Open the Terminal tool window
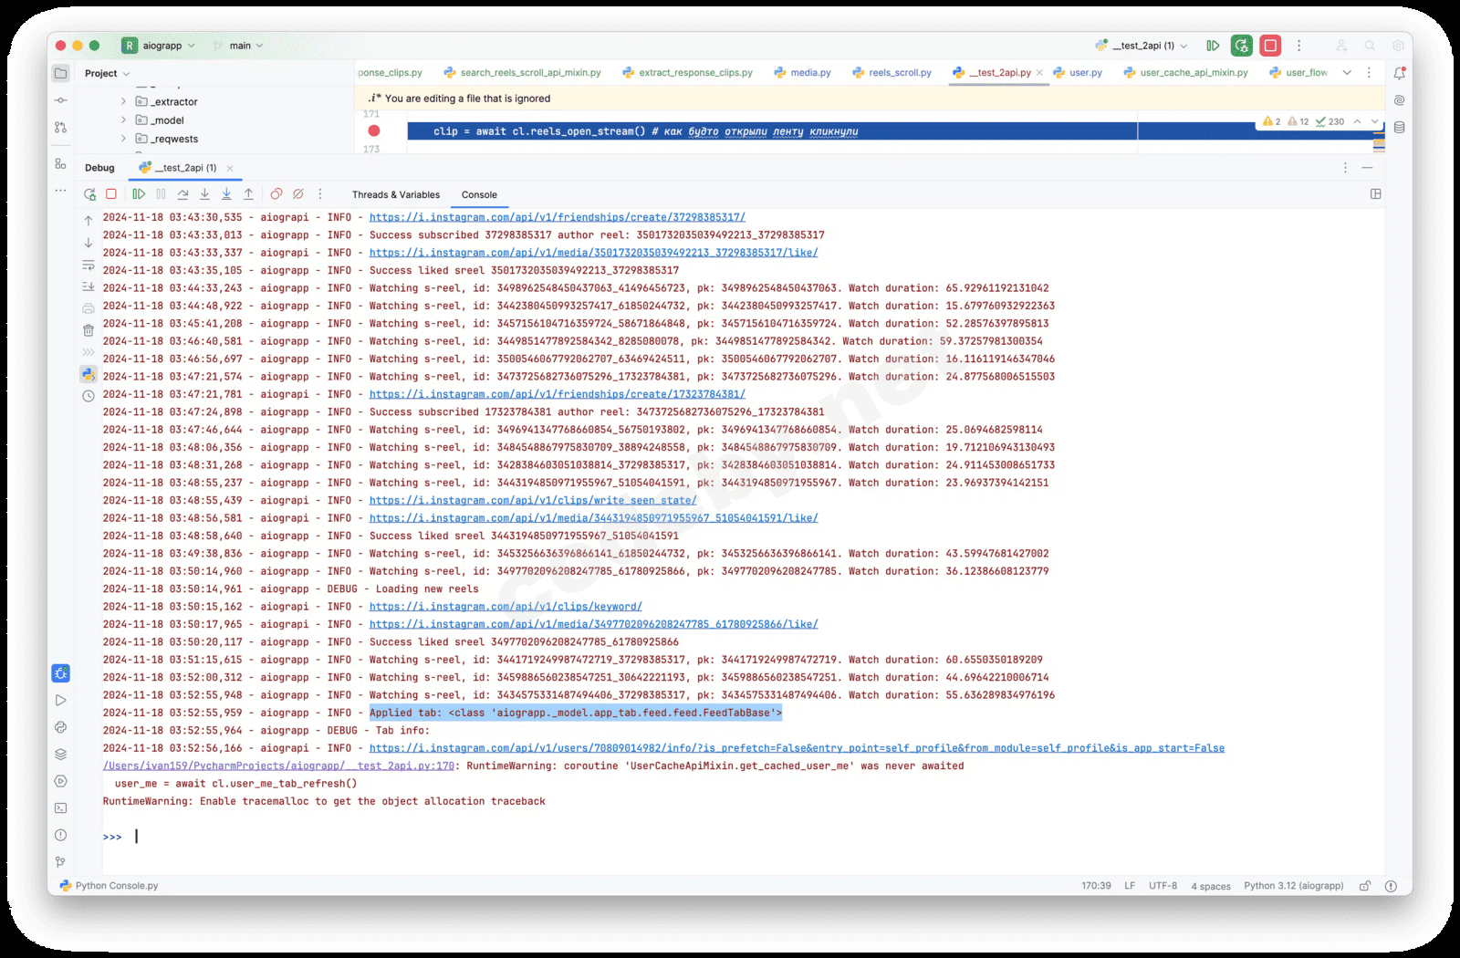The width and height of the screenshot is (1460, 958). [x=61, y=808]
